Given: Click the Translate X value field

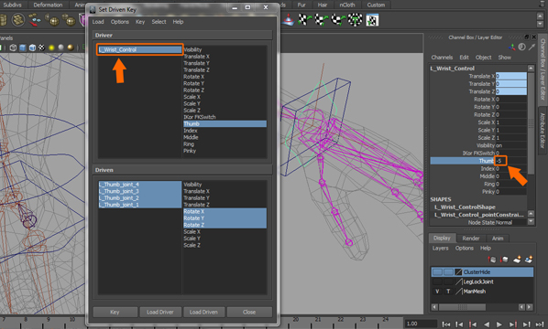Looking at the screenshot, I should (511, 76).
